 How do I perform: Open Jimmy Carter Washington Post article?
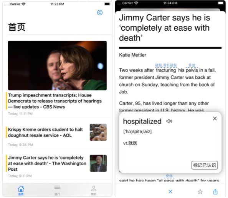(47, 163)
